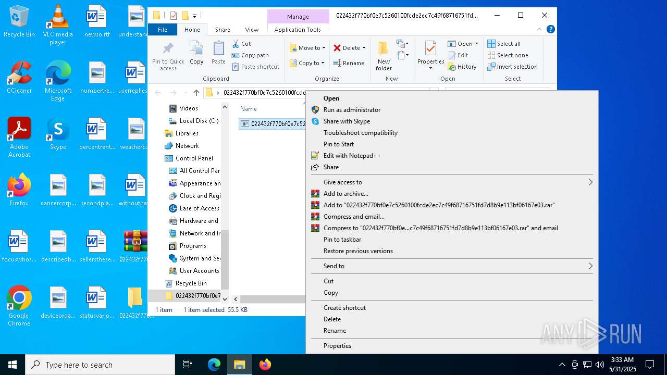The image size is (667, 375).
Task: Open Firefox desktop shortcut
Action: [19, 190]
